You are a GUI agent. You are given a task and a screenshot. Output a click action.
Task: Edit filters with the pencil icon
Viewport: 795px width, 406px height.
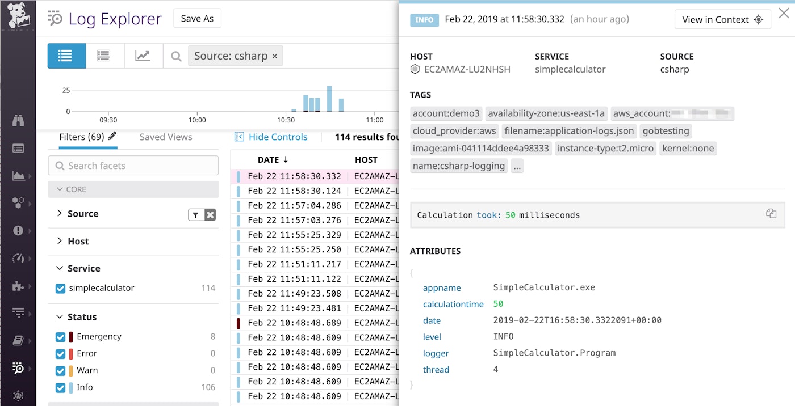click(x=112, y=136)
